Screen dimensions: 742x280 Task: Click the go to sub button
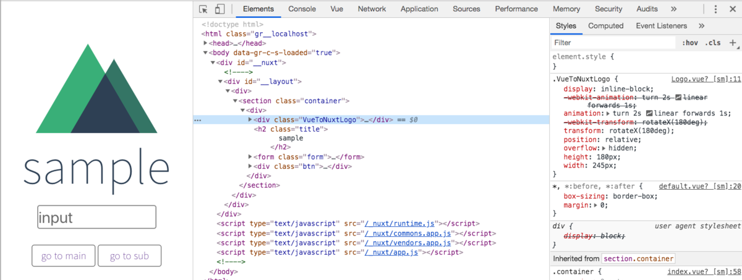[129, 256]
